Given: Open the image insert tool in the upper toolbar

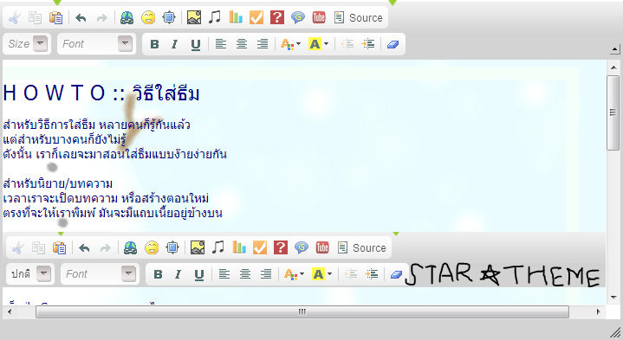Looking at the screenshot, I should (x=194, y=17).
